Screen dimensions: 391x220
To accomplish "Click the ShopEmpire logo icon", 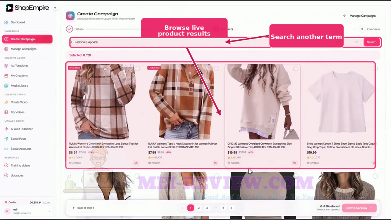I will 9,8.
